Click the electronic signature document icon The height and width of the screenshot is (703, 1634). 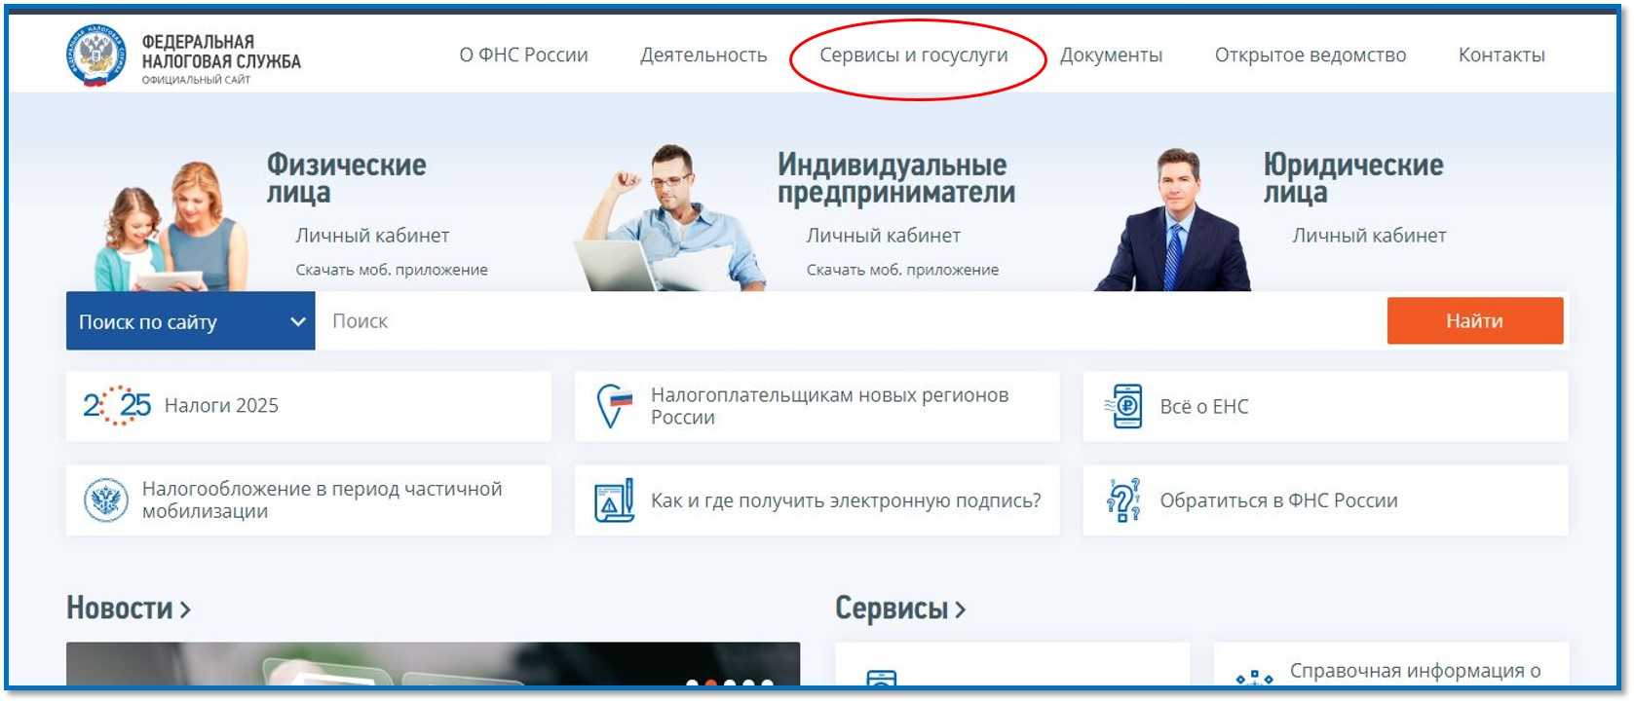(x=614, y=500)
